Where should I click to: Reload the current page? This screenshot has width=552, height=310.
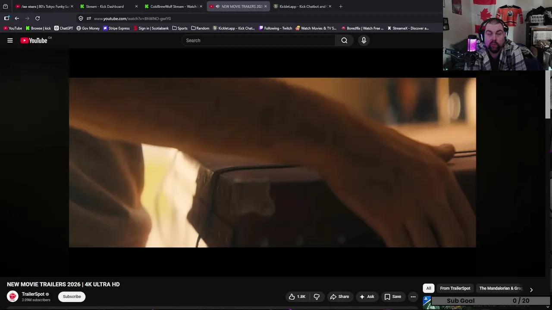38,19
